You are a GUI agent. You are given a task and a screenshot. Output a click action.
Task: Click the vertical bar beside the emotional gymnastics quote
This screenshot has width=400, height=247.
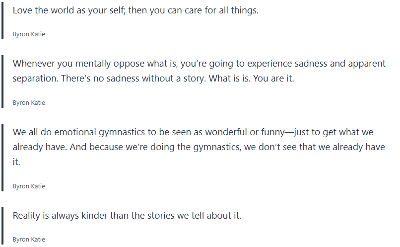pos(2,157)
